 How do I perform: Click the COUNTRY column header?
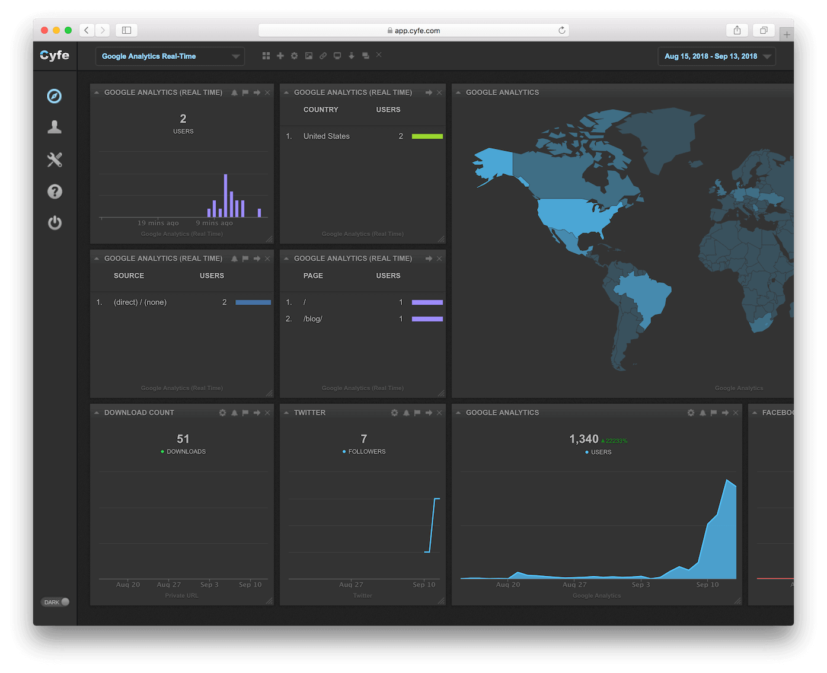click(321, 110)
